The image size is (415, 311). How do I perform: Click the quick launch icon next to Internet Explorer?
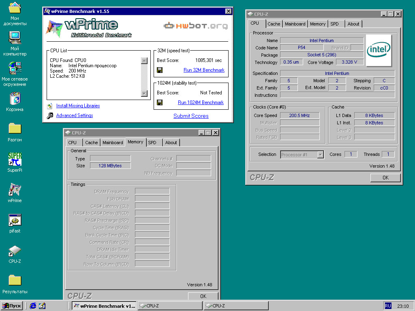pos(42,306)
